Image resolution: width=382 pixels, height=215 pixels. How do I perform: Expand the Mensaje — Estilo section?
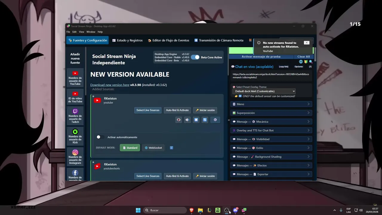tap(271, 148)
